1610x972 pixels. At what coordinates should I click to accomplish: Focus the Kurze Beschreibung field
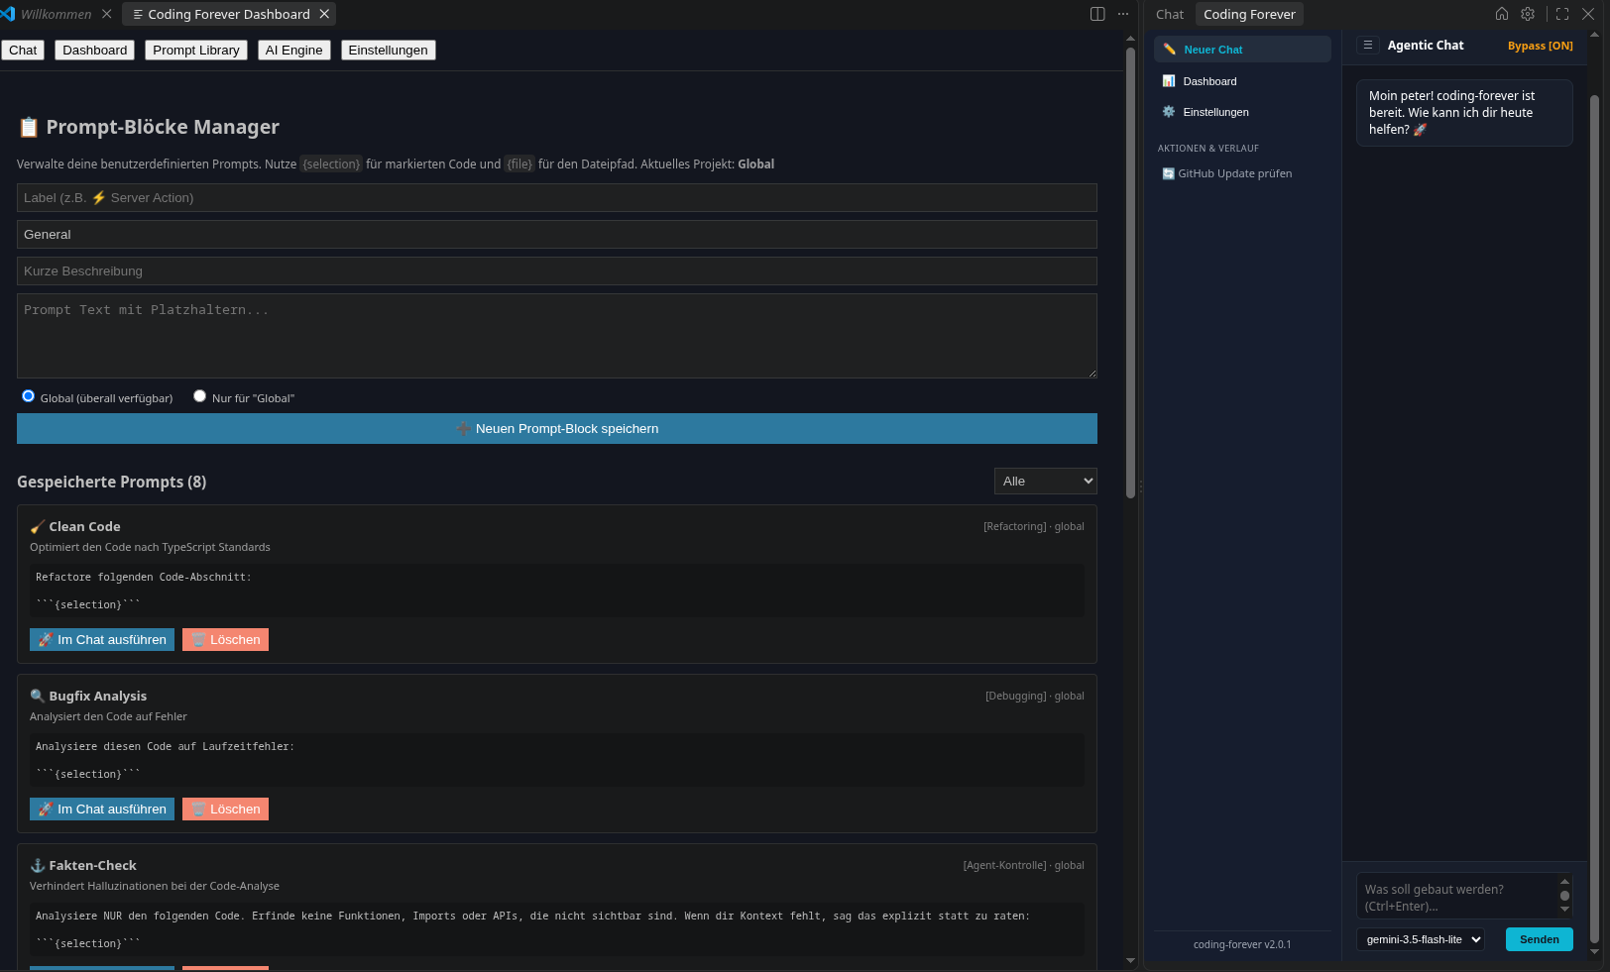pos(557,271)
